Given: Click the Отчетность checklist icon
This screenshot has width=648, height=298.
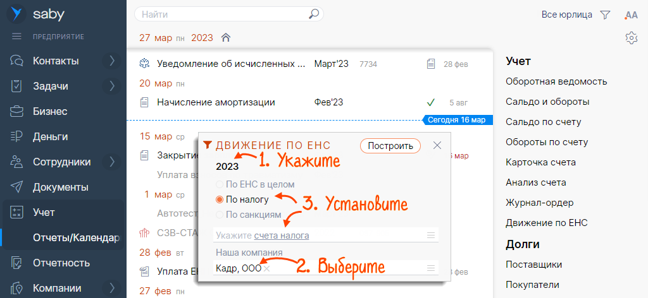Looking at the screenshot, I should point(16,263).
